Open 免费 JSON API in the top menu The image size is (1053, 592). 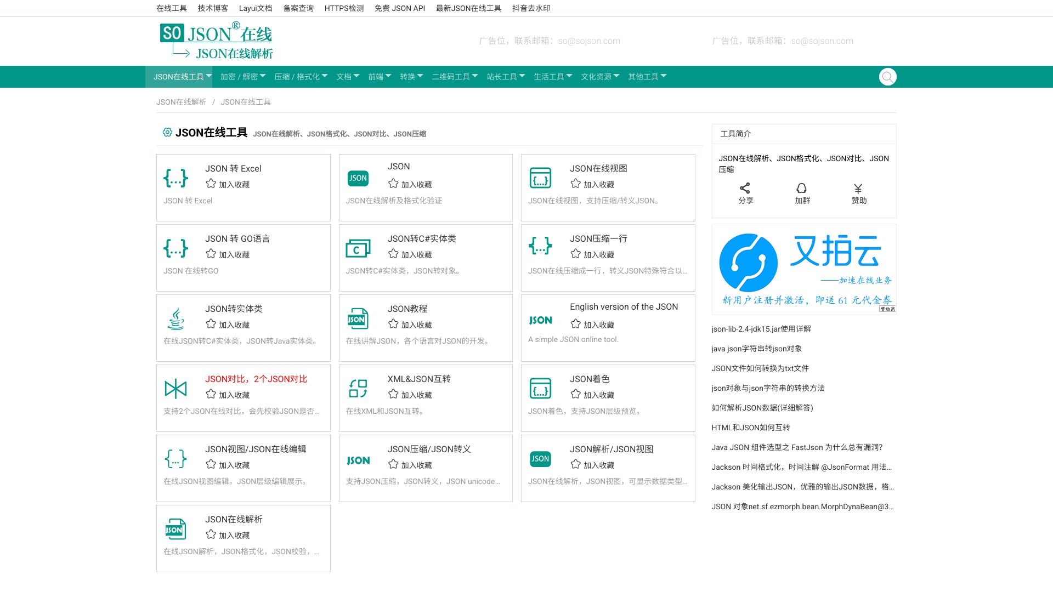click(400, 8)
